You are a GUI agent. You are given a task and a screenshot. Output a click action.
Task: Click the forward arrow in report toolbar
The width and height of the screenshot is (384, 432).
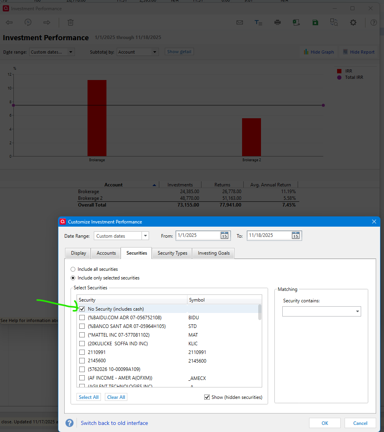click(47, 22)
